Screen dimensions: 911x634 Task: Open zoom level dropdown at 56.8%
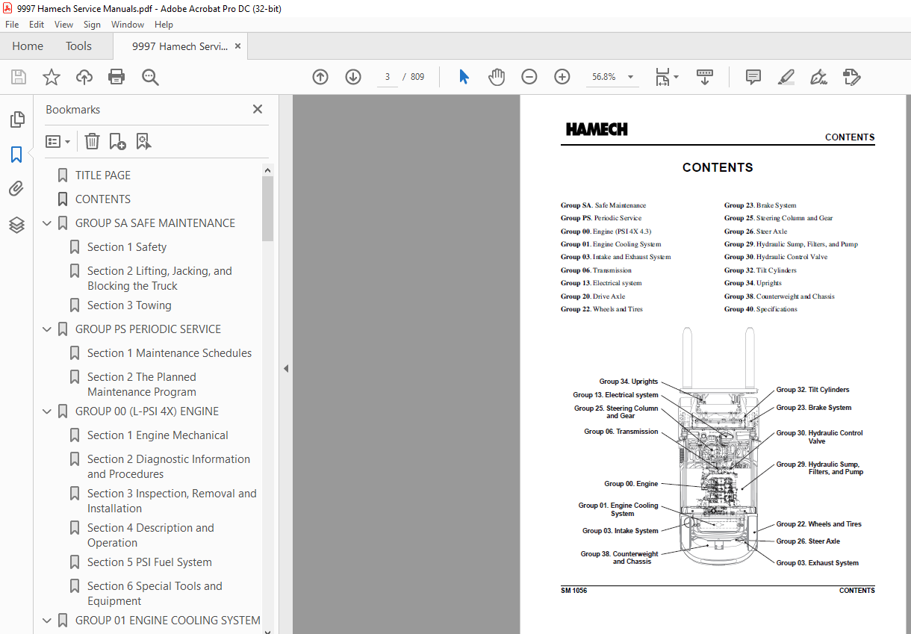(x=630, y=77)
